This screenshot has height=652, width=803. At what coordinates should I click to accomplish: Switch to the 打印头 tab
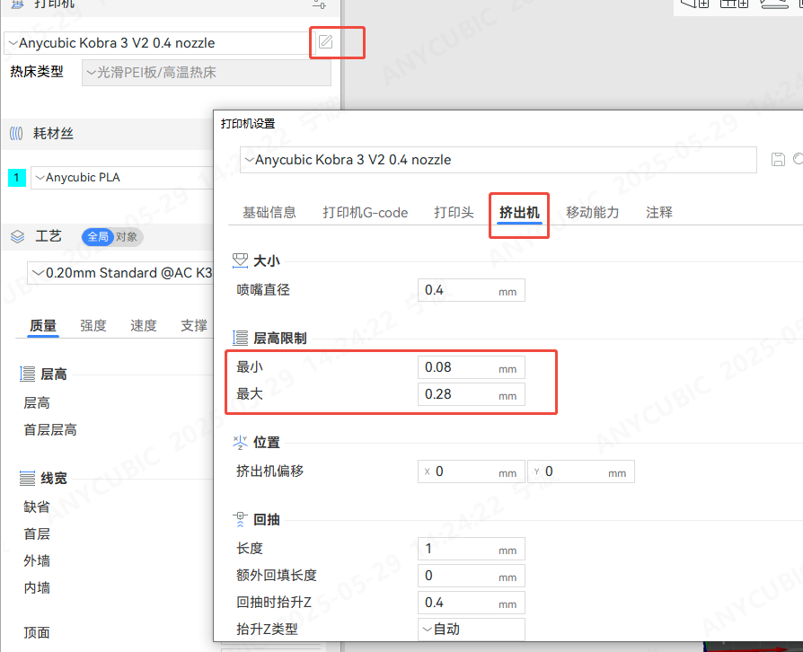[454, 213]
